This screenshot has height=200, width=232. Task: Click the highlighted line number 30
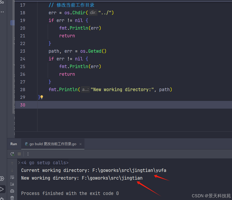pyautogui.click(x=23, y=105)
